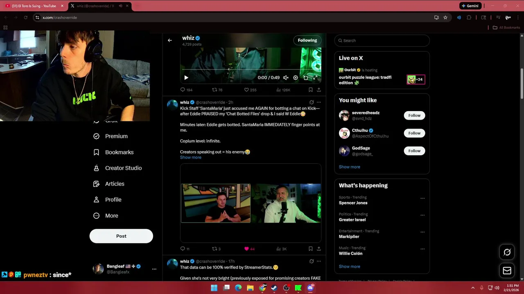
Task: Open Articles in the sidebar
Action: (x=109, y=184)
